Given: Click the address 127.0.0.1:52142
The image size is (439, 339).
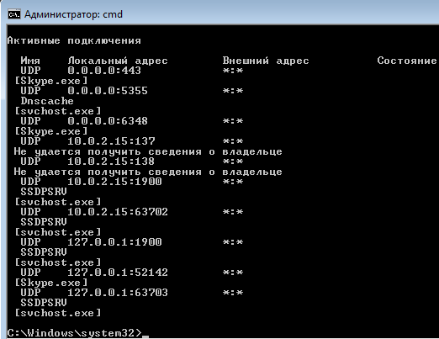Looking at the screenshot, I should coord(118,273).
